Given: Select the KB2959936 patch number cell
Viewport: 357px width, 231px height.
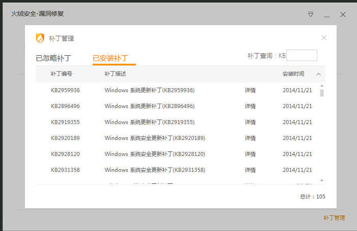Looking at the screenshot, I should click(x=65, y=90).
